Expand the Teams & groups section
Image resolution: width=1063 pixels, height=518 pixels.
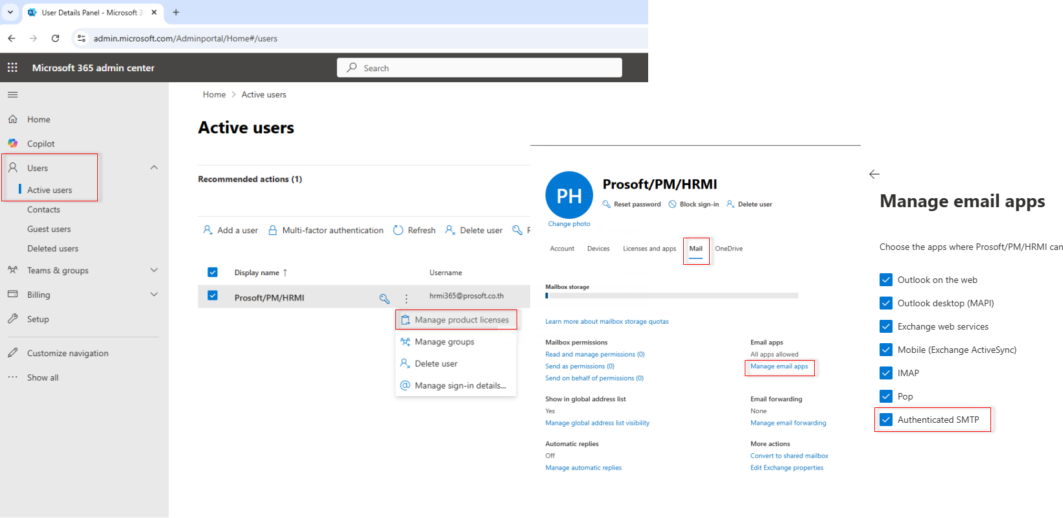pos(154,270)
